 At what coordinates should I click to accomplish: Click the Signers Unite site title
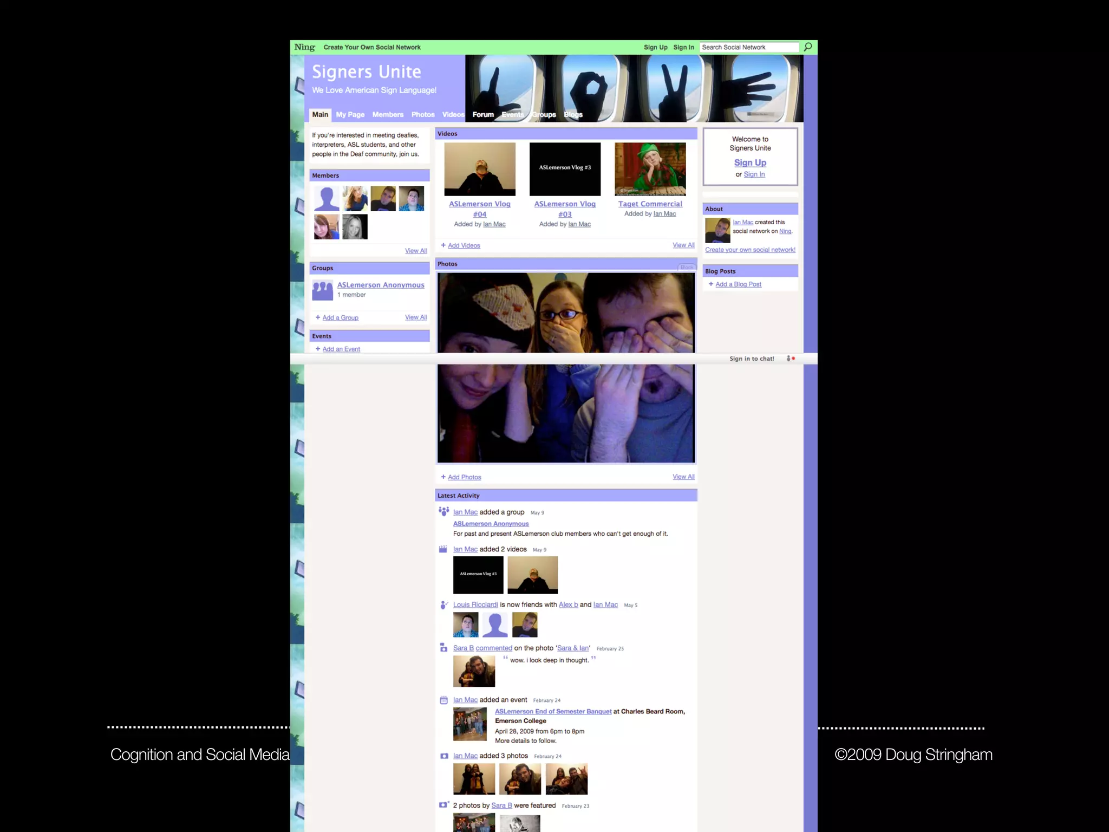pyautogui.click(x=367, y=72)
